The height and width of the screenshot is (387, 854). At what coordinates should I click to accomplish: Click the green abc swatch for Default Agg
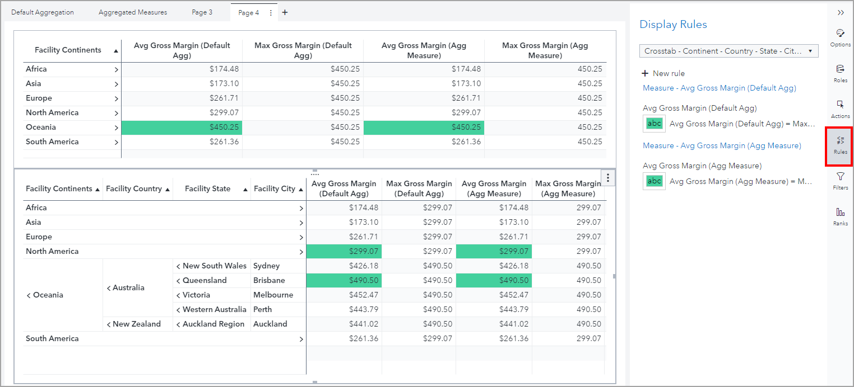(654, 124)
